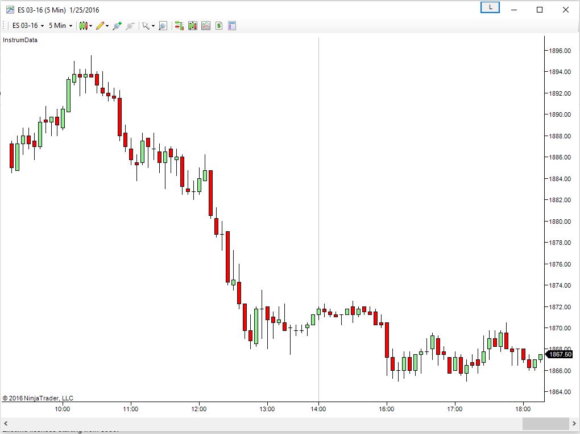This screenshot has width=580, height=434.
Task: Click the scrollbar left arrow
Action: pos(6,423)
